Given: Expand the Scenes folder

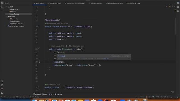Looking at the screenshot, I should (x=8, y=12).
